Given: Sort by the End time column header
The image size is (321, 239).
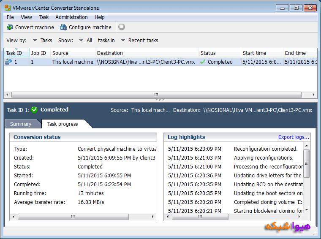Looking at the screenshot, I should click(300, 53).
